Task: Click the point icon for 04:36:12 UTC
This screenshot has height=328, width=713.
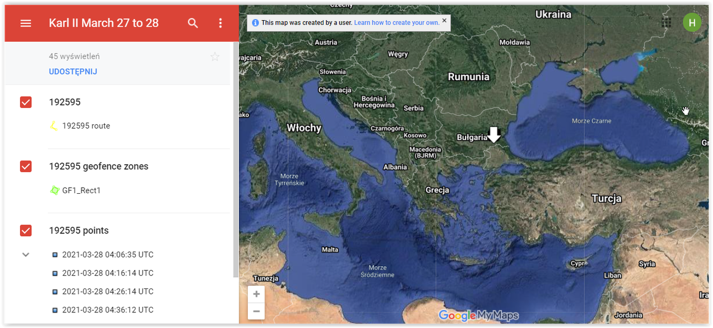Action: tap(55, 310)
